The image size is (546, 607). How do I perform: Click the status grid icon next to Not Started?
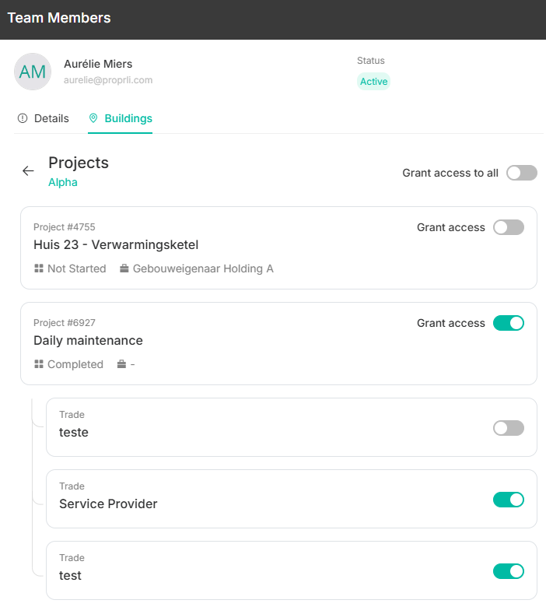click(x=39, y=268)
